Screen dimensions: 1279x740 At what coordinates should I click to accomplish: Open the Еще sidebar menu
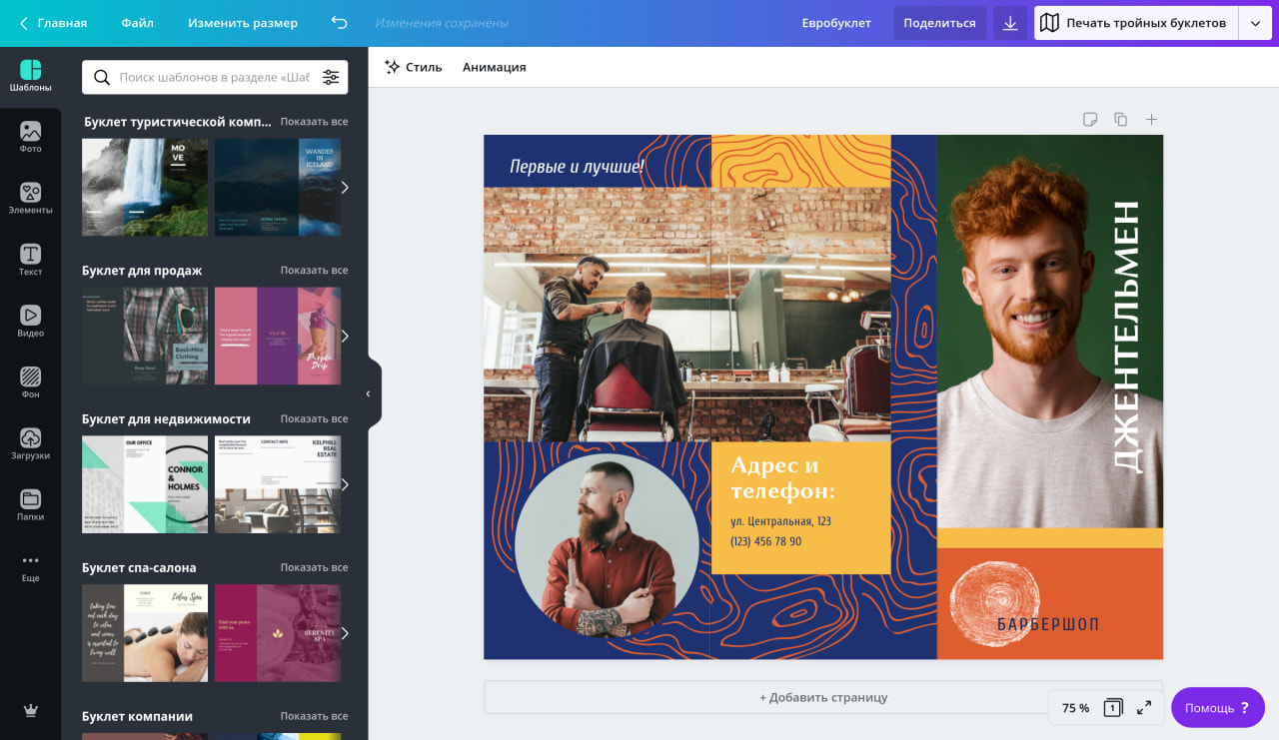coord(30,567)
